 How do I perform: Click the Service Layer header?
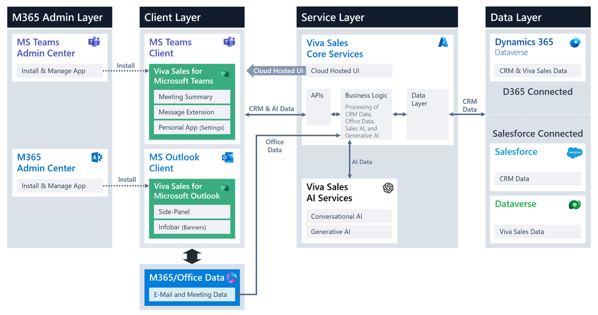[377, 17]
